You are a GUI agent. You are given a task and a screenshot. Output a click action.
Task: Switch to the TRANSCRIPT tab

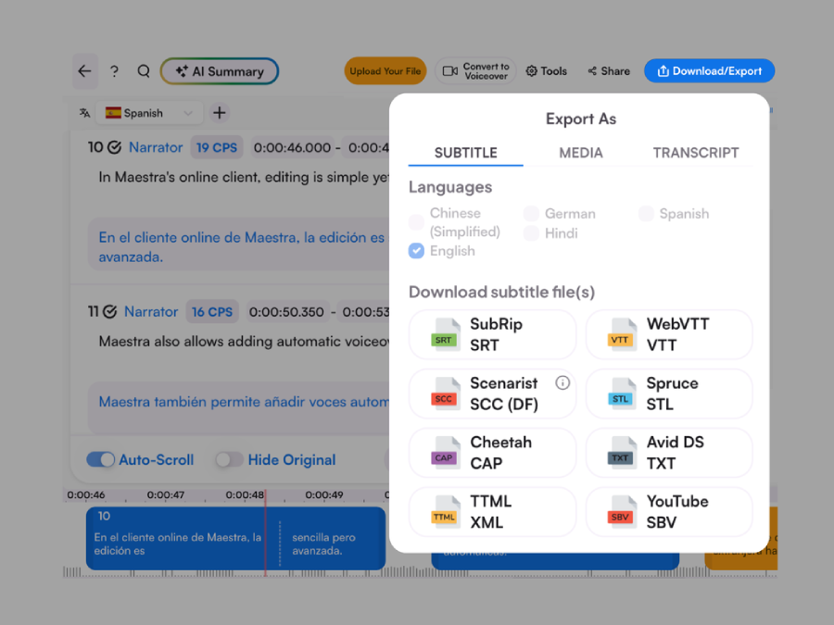(696, 153)
